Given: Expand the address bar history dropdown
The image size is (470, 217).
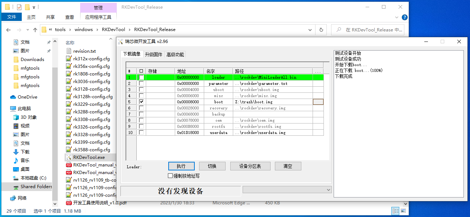Looking at the screenshot, I should tap(309, 30).
